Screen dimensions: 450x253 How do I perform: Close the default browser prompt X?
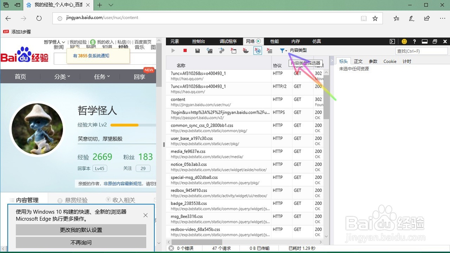(145, 215)
